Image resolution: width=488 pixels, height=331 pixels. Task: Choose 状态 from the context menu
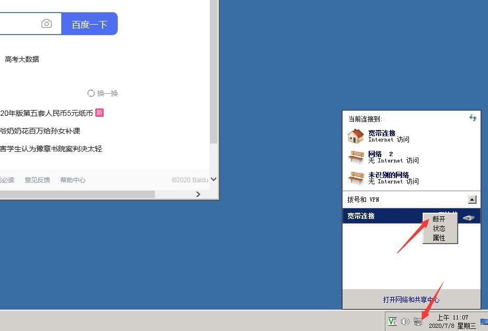click(439, 229)
